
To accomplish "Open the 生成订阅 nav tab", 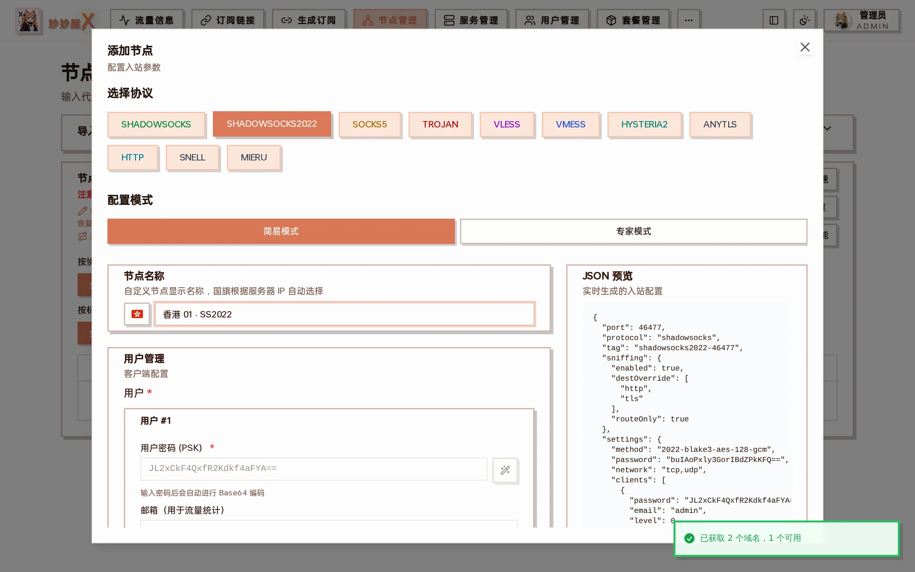I will tap(308, 20).
